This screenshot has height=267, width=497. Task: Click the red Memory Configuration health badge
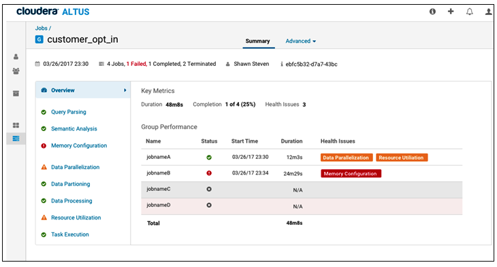coord(351,173)
